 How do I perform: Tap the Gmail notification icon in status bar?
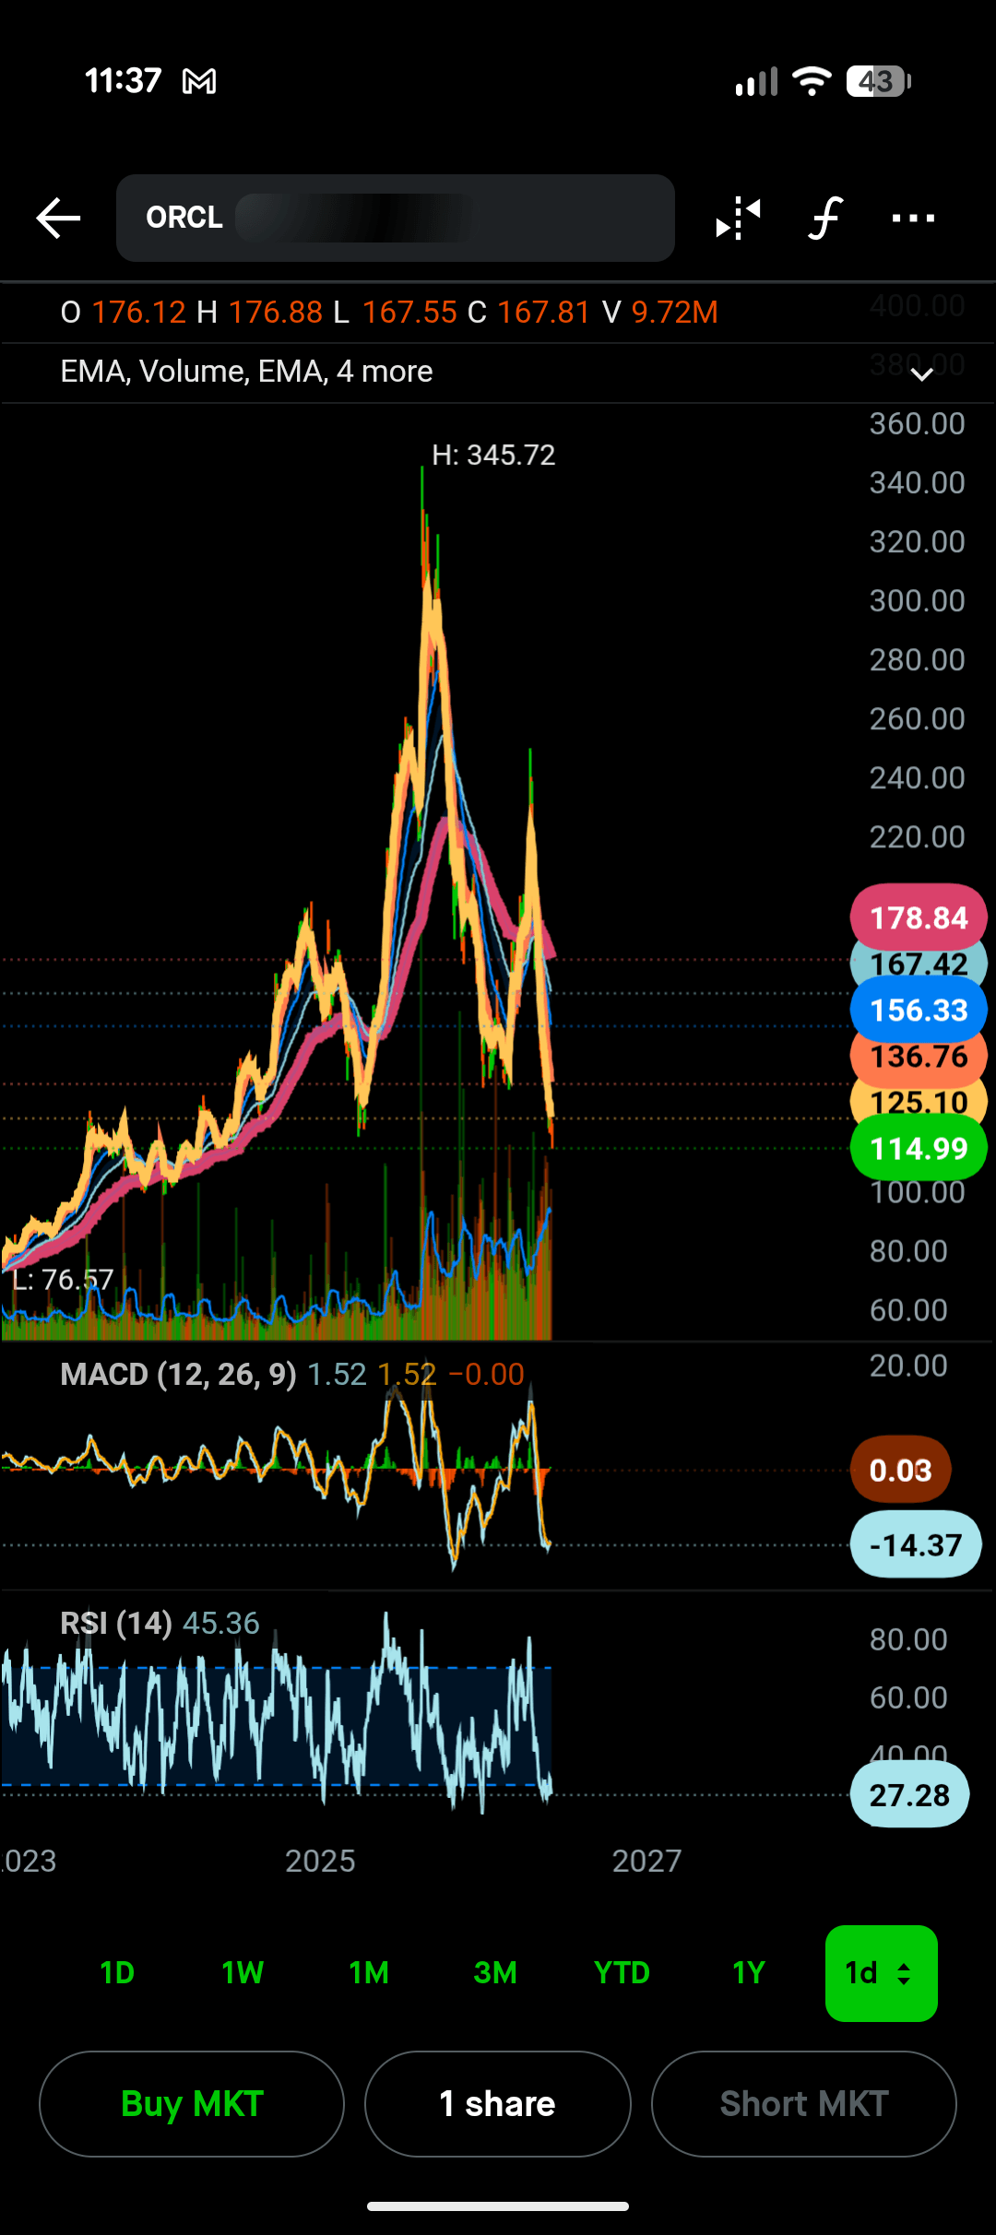coord(199,82)
